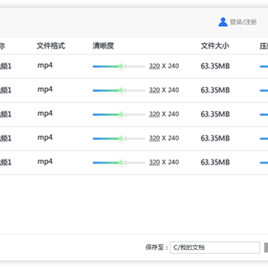Focus the 保存至 path field showing C/我的文档
Viewport: 268px width, 268px height.
click(215, 247)
